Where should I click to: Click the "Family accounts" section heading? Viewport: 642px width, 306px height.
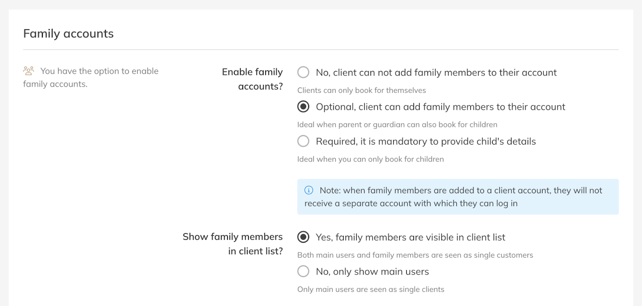click(x=68, y=34)
